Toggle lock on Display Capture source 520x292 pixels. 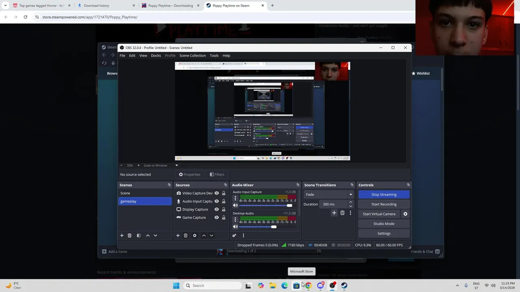click(223, 209)
